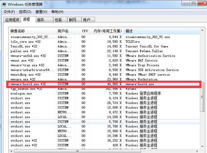
Task: Click the 22,148 K memory value
Action: [114, 51]
